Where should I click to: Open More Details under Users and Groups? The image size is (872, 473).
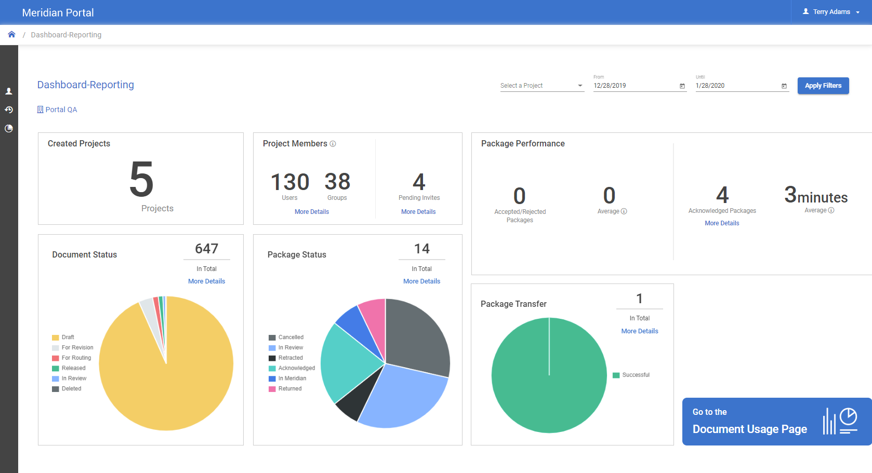(x=311, y=212)
